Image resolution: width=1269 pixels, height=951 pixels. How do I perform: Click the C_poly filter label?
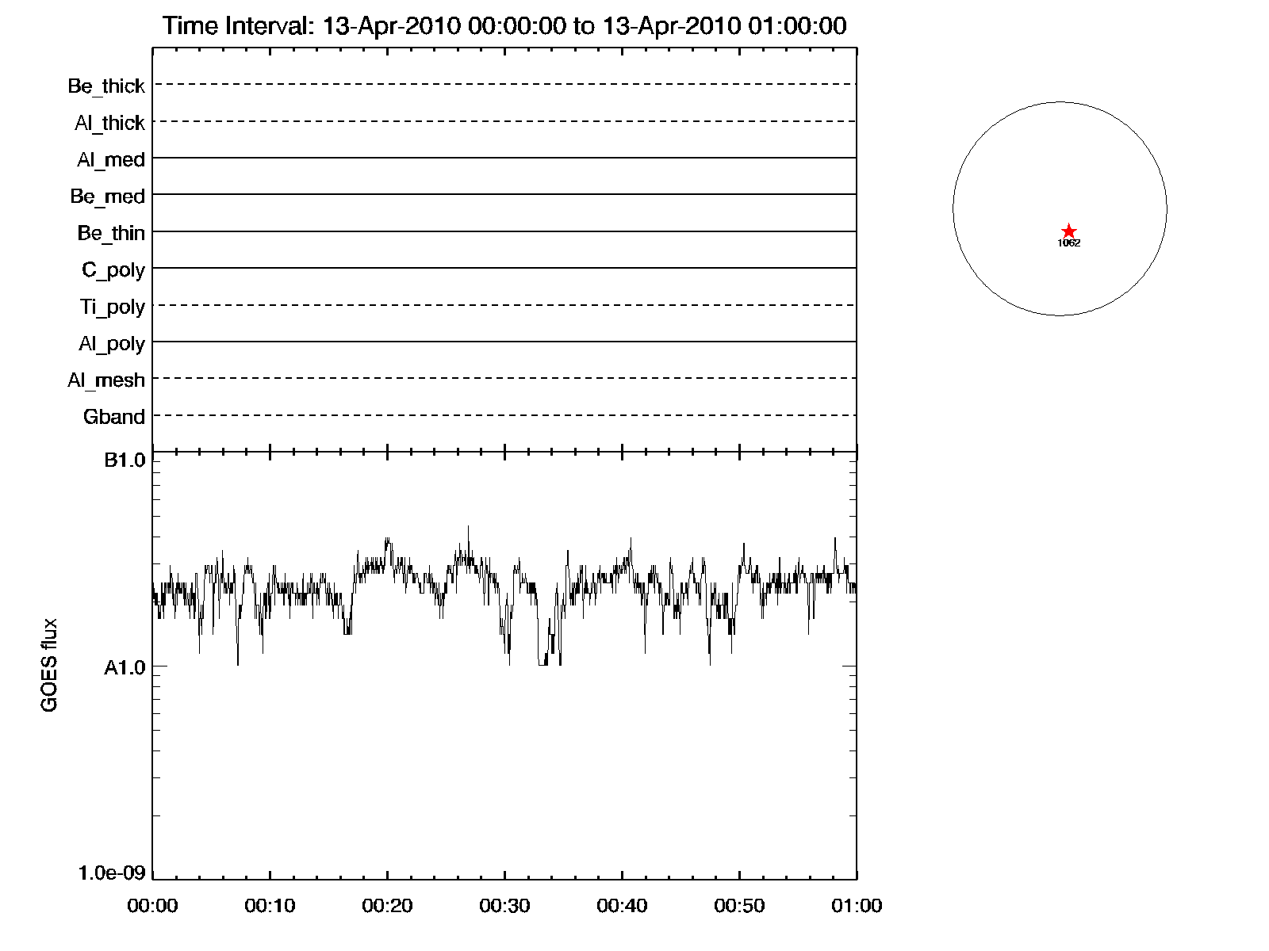coord(113,270)
